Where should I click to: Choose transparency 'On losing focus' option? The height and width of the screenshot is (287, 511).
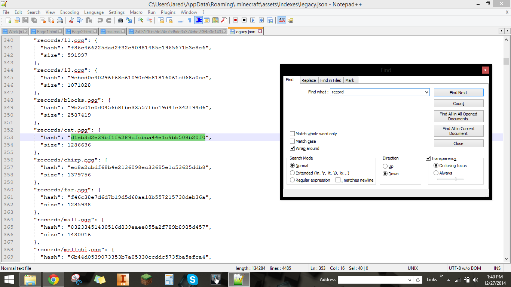click(436, 166)
